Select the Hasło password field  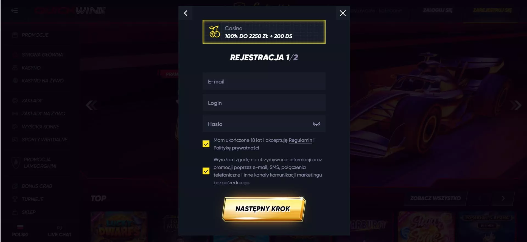coord(264,124)
